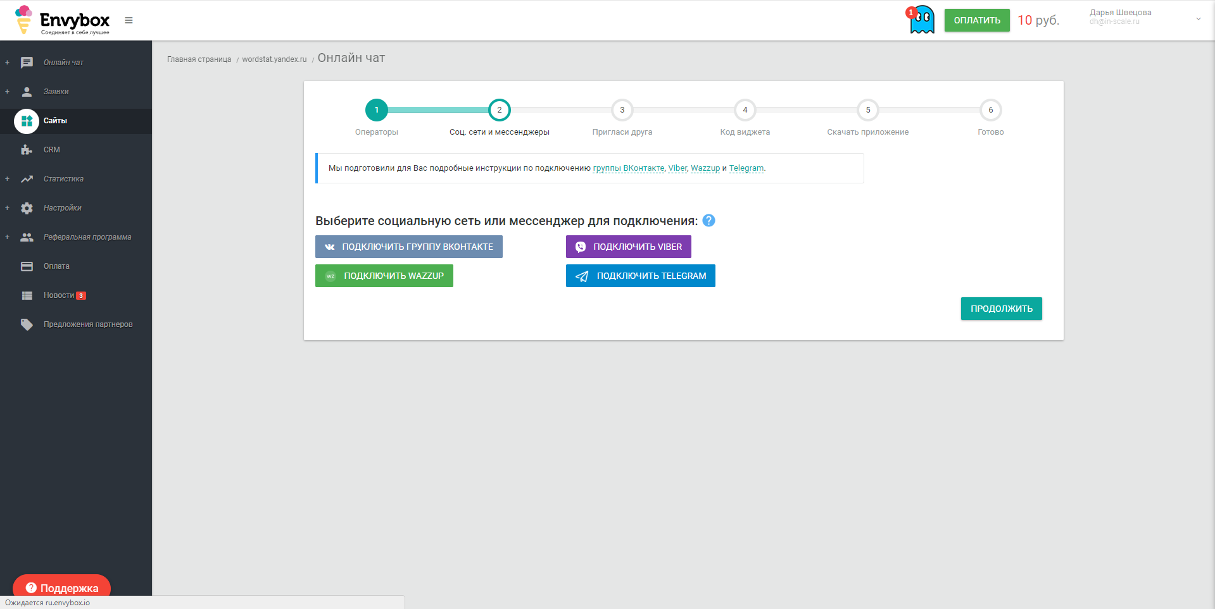The width and height of the screenshot is (1215, 609).
Task: Click the ПРОДОЛЖИТЬ button
Action: click(1002, 309)
